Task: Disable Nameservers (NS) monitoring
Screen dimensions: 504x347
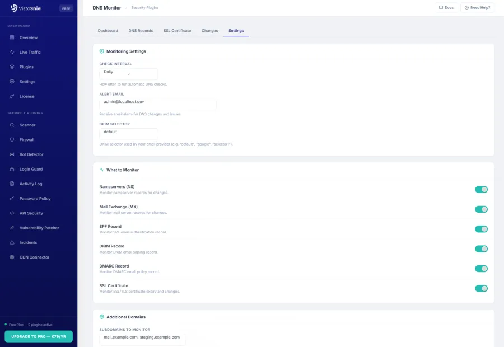Action: tap(482, 189)
